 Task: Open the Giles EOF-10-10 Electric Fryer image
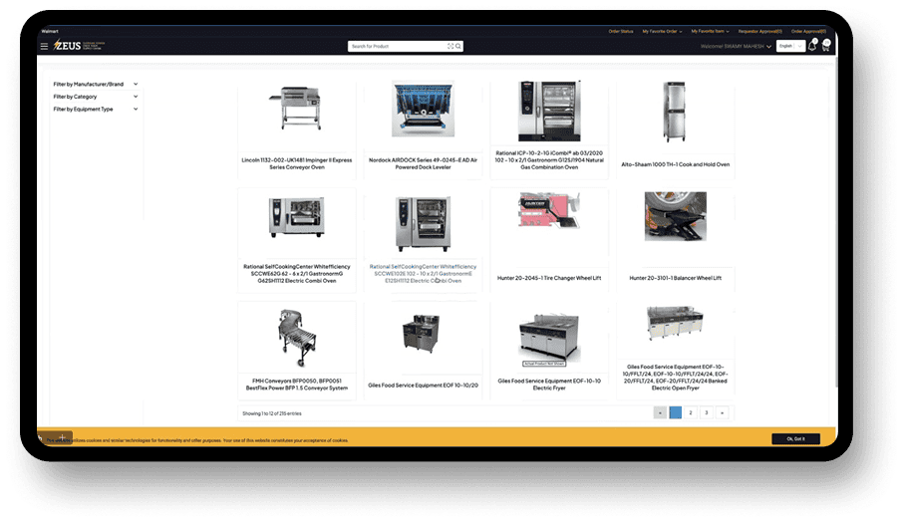tap(549, 338)
